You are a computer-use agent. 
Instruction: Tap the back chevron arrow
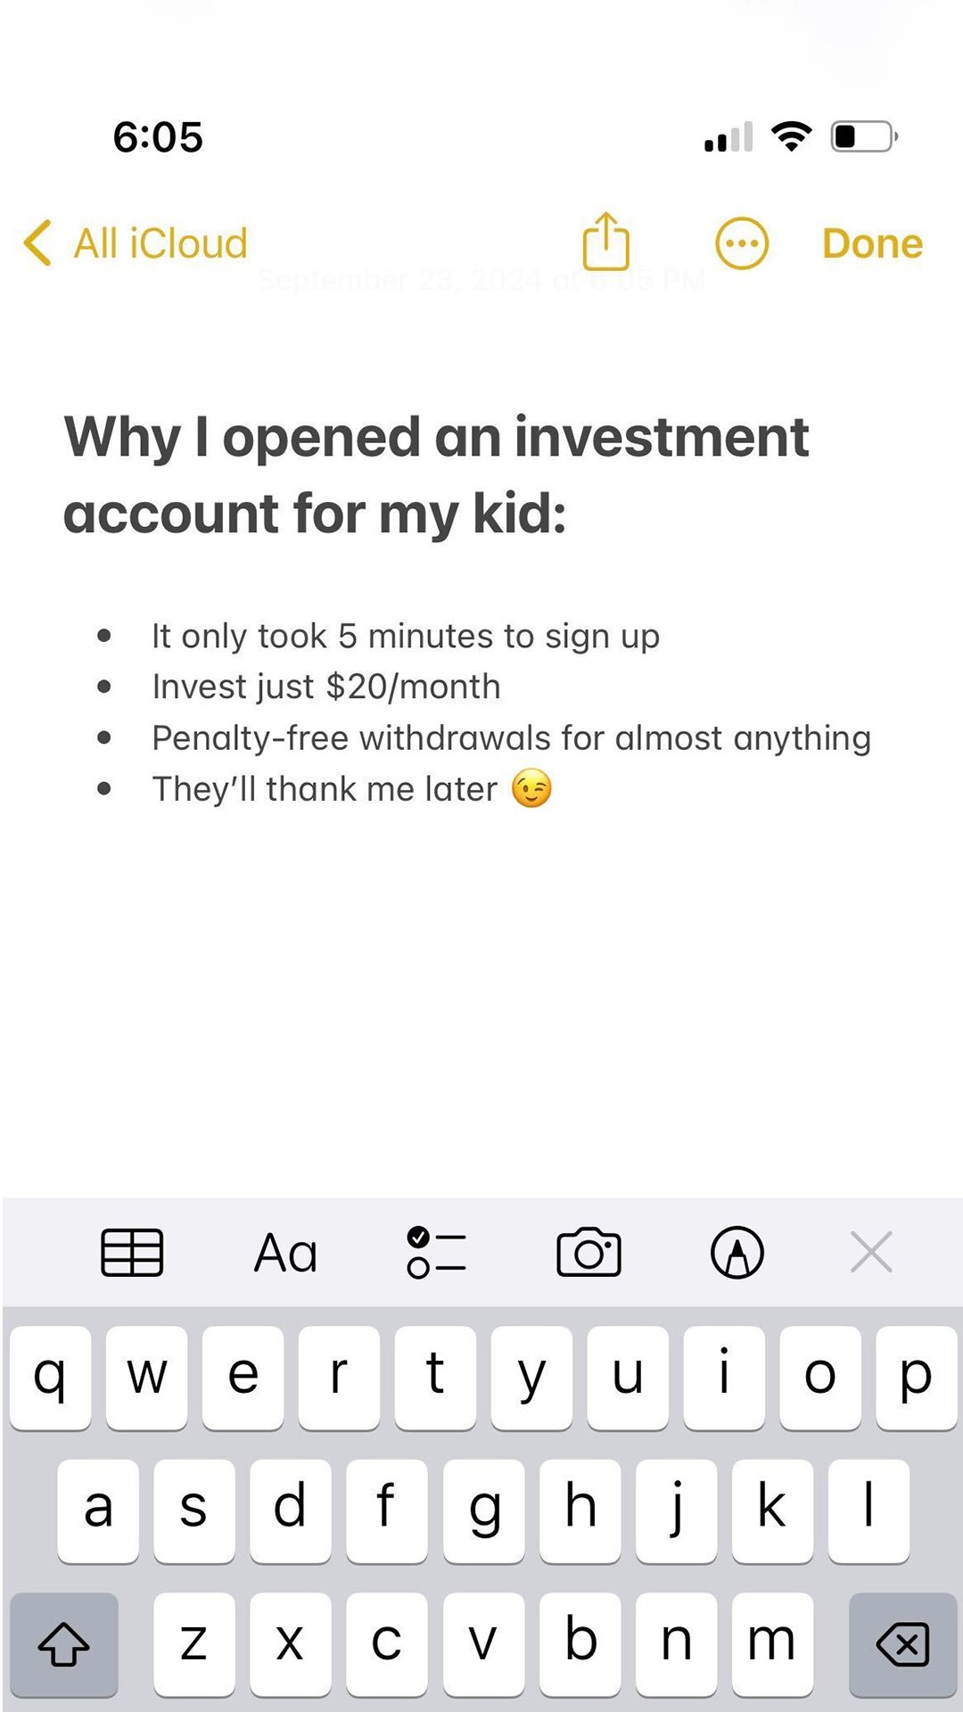[37, 243]
